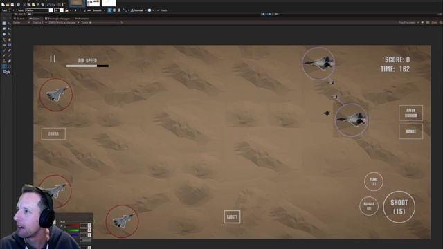Viewport: 443px width, 249px height.
Task: Toggle the mute audio icon in Game view
Action: point(423,23)
